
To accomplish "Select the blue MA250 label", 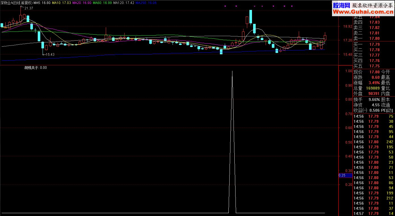I will [x=146, y=3].
